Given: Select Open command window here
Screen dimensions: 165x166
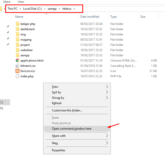Looking at the screenshot, I should pos(77,129).
